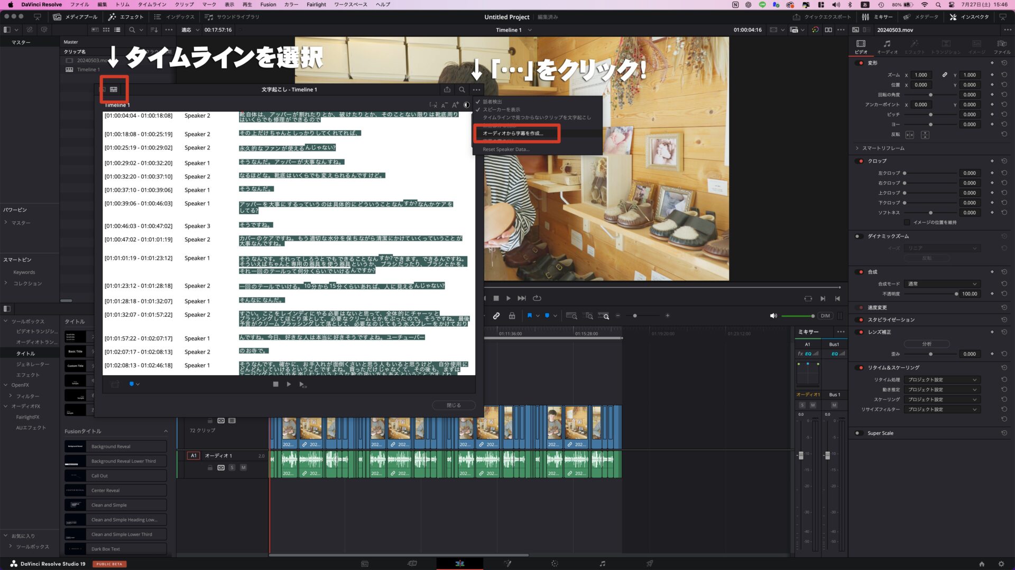Open the 合成モード dropdown
The image size is (1015, 570).
(942, 283)
